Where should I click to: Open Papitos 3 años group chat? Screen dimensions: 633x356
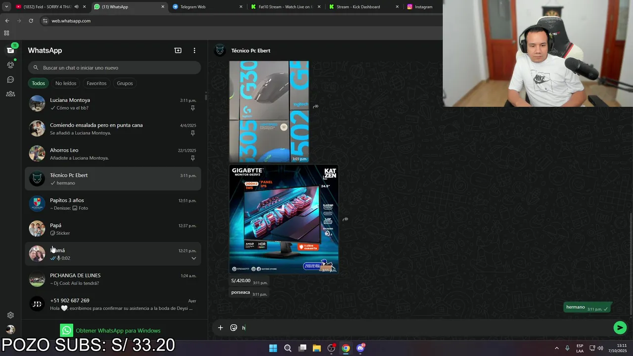coord(113,204)
